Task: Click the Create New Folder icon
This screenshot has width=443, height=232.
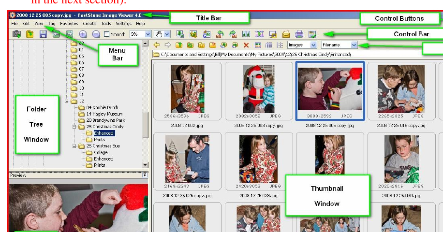Action: pyautogui.click(x=212, y=45)
